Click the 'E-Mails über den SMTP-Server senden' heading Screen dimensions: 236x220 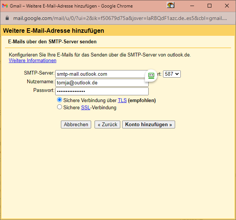[52, 42]
